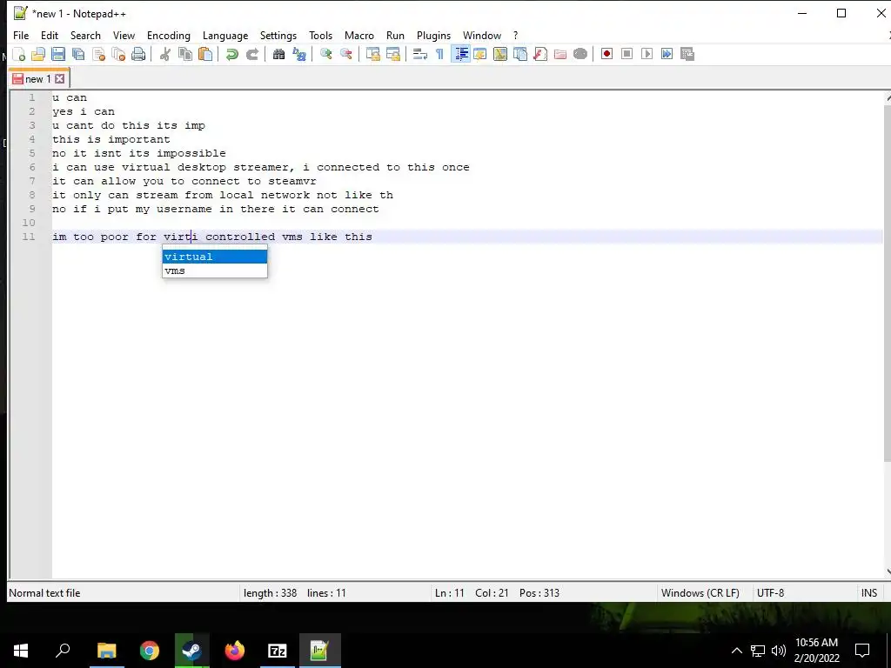
Task: Click line number 10 in the margin
Action: [29, 223]
